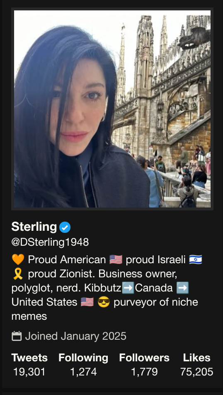Click the 1,779 followers count
Image resolution: width=223 pixels, height=395 pixels.
tap(144, 372)
